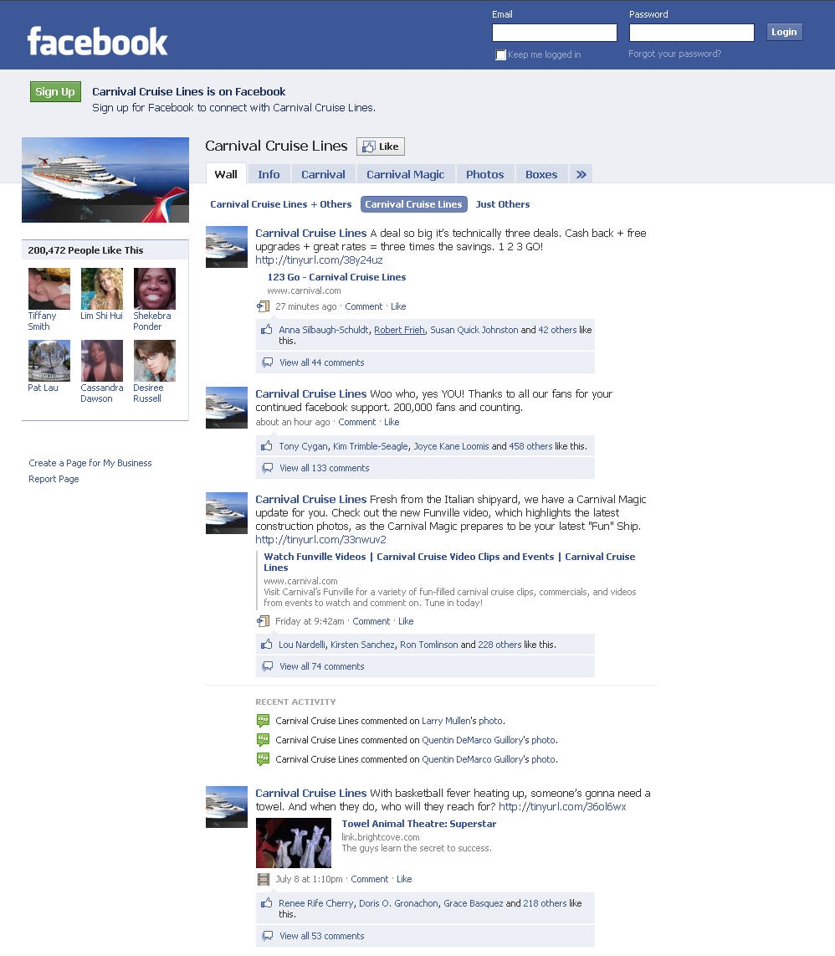Image resolution: width=835 pixels, height=956 pixels.
Task: Click the Report Page link
Action: tap(54, 479)
